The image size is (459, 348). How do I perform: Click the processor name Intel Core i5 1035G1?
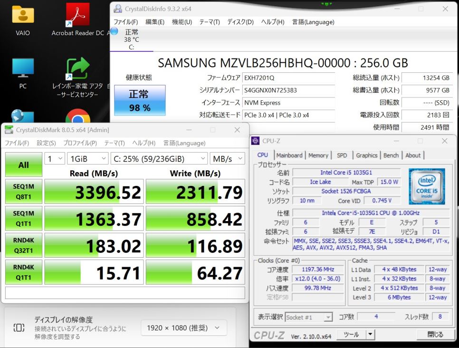point(346,173)
